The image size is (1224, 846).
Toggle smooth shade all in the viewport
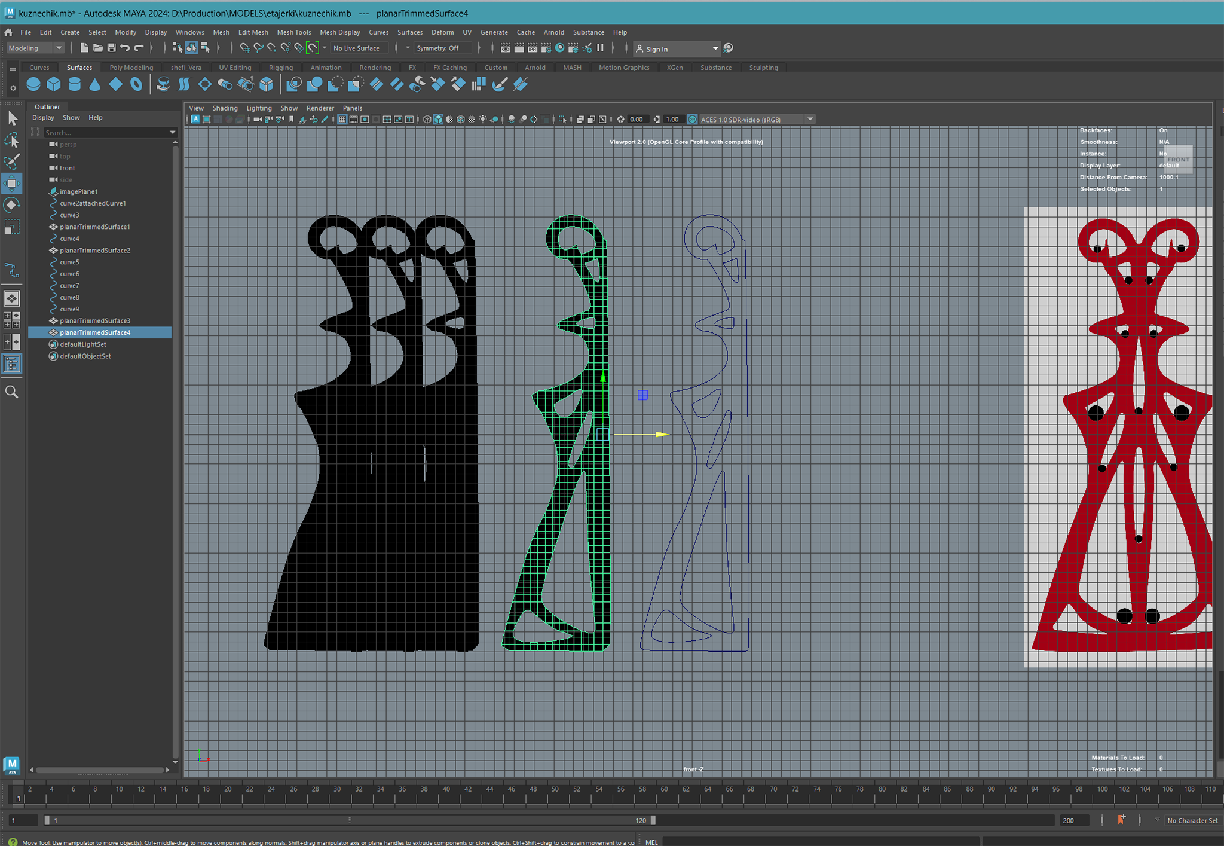pyautogui.click(x=438, y=119)
